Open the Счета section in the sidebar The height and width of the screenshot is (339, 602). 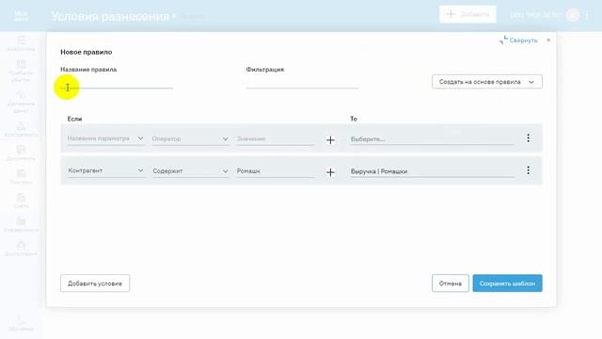click(21, 201)
